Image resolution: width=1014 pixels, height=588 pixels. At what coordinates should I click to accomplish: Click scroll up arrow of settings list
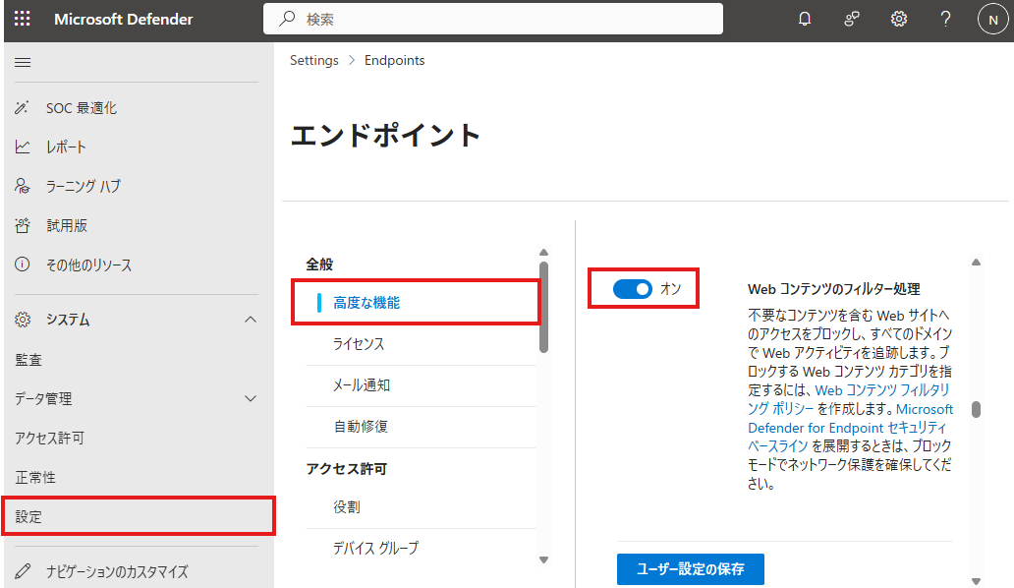pos(544,253)
